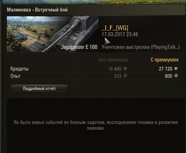This screenshot has height=153, width=186.
Task: Click the no new events message panel
Action: [x=96, y=125]
